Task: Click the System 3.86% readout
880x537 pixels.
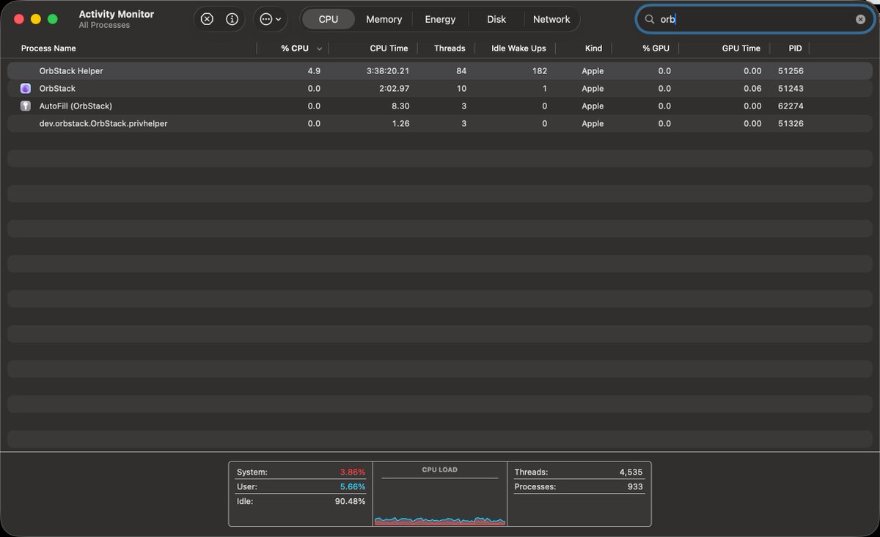Action: click(352, 472)
